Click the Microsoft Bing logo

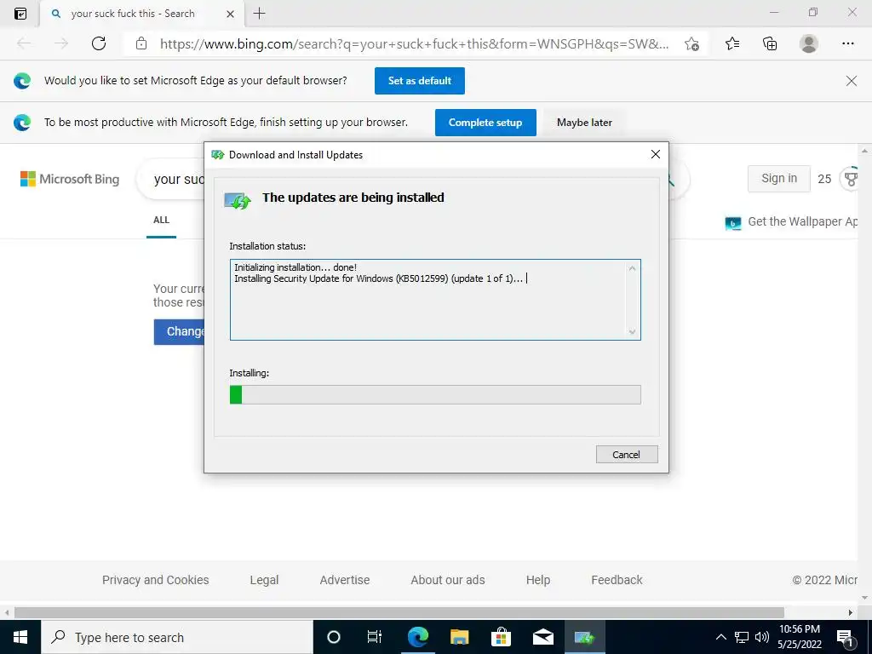tap(70, 179)
